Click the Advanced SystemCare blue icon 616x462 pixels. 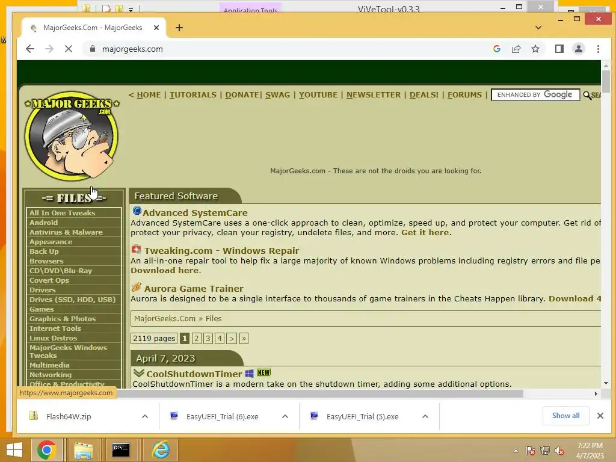point(137,211)
